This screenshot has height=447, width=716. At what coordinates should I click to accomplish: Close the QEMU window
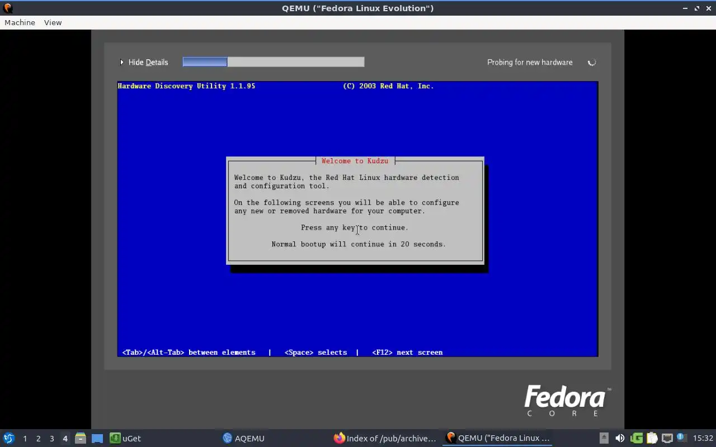pyautogui.click(x=708, y=8)
